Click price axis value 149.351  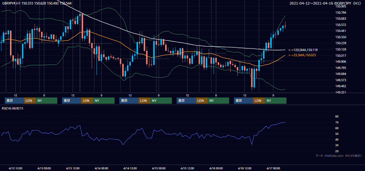tap(341, 92)
